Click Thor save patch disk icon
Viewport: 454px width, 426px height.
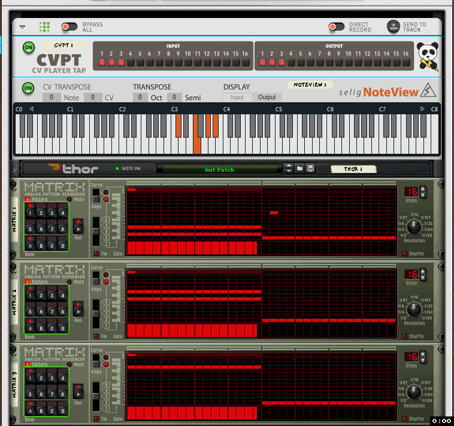pos(310,168)
